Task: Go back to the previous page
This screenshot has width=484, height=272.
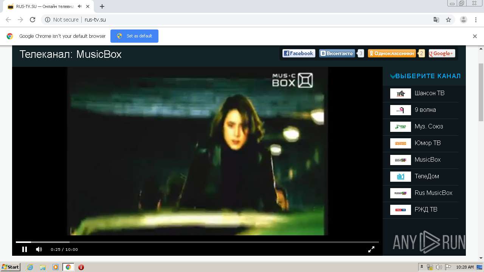Action: pyautogui.click(x=8, y=20)
